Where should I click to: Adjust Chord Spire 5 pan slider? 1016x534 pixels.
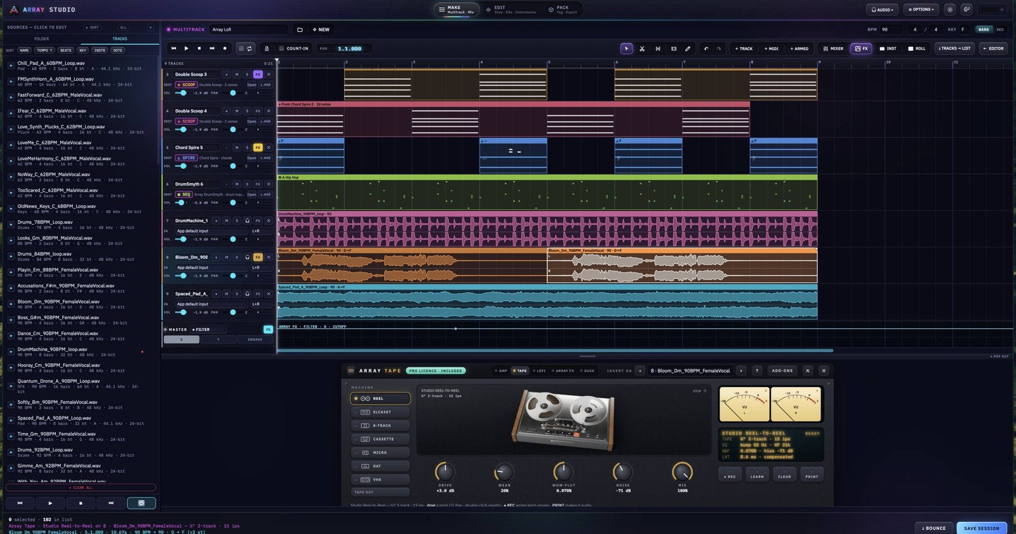234,166
